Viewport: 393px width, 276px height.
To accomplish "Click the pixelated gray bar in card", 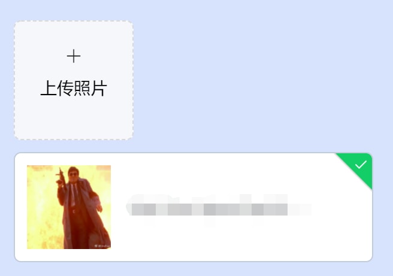I will coord(210,210).
